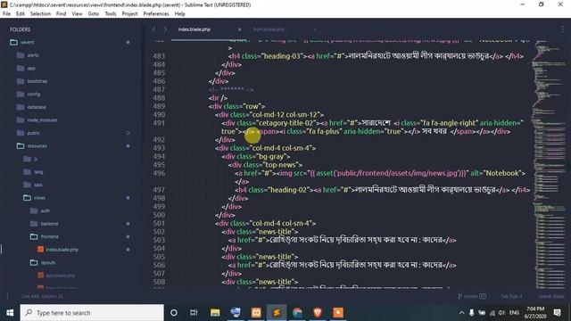Screen dimensions: 571x321
Task: Open the Project menu
Action: click(129, 14)
